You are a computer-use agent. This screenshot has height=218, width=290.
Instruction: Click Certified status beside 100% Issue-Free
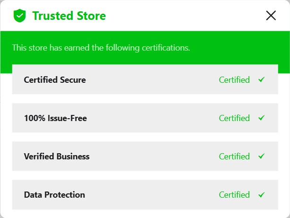(x=234, y=118)
